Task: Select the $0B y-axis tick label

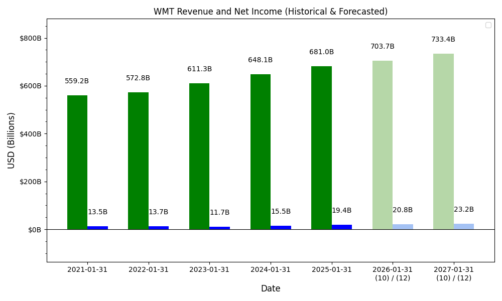Action: click(x=35, y=230)
